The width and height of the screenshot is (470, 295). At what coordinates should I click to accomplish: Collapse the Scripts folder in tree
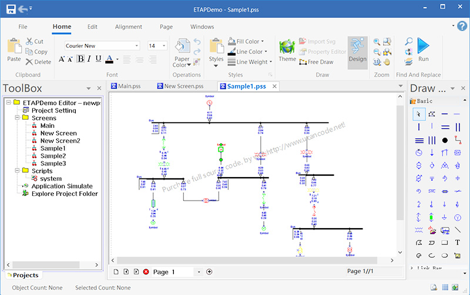tap(18, 171)
